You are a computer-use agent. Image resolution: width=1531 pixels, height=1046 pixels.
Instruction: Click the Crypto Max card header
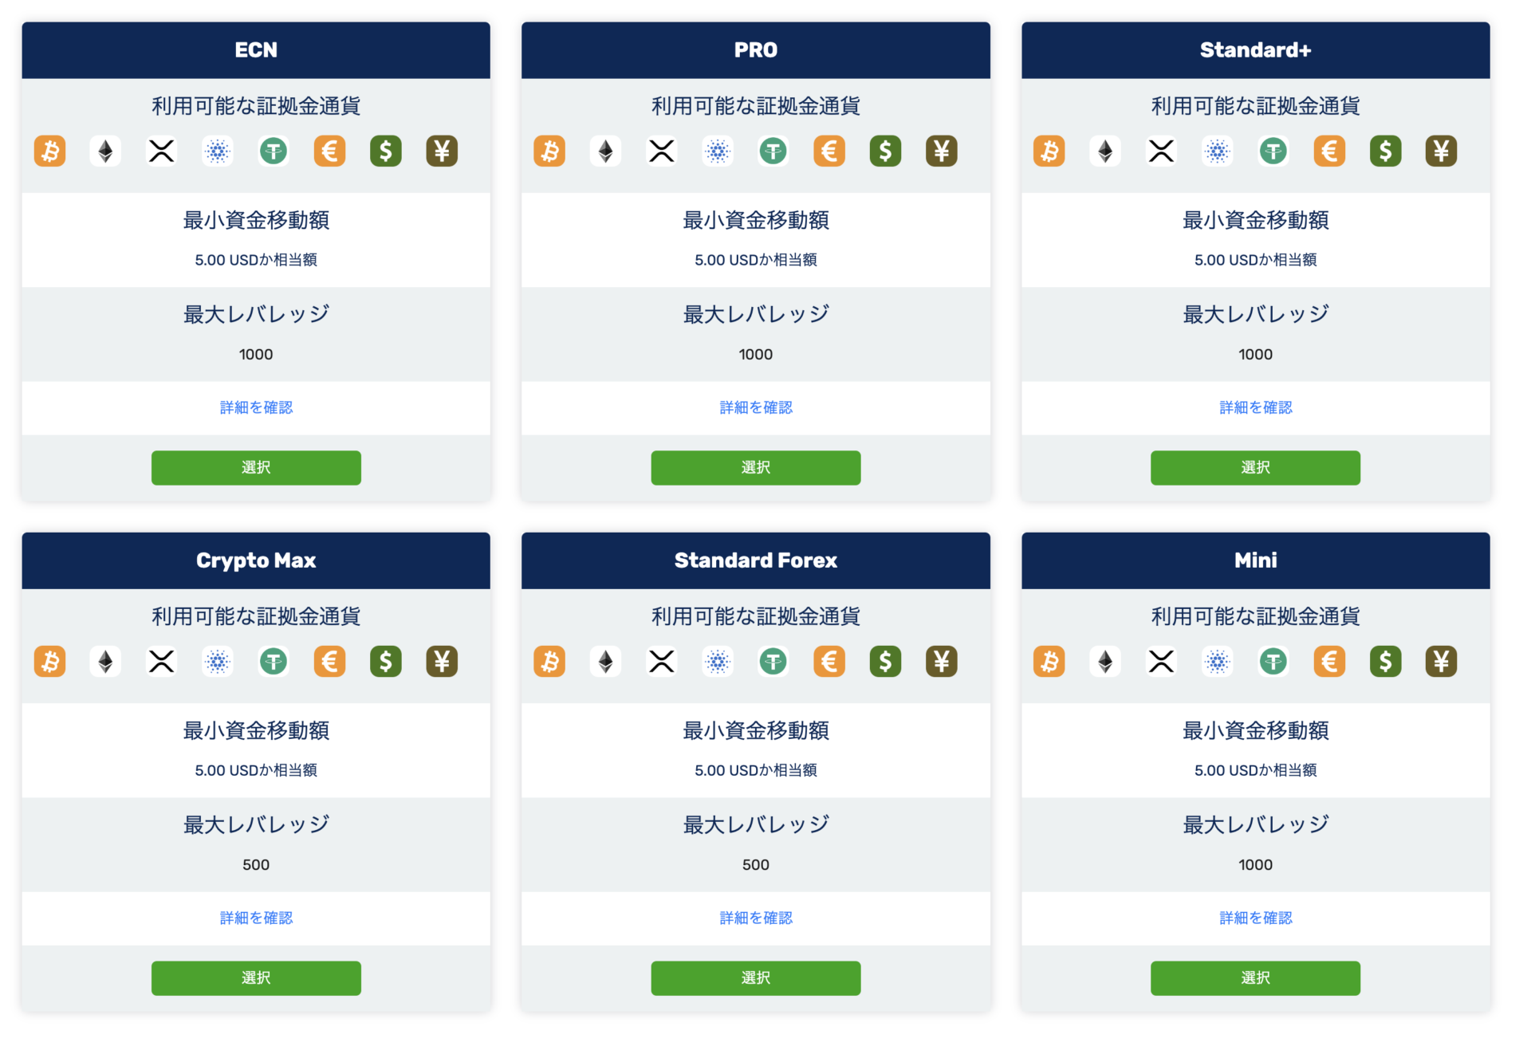pos(256,560)
